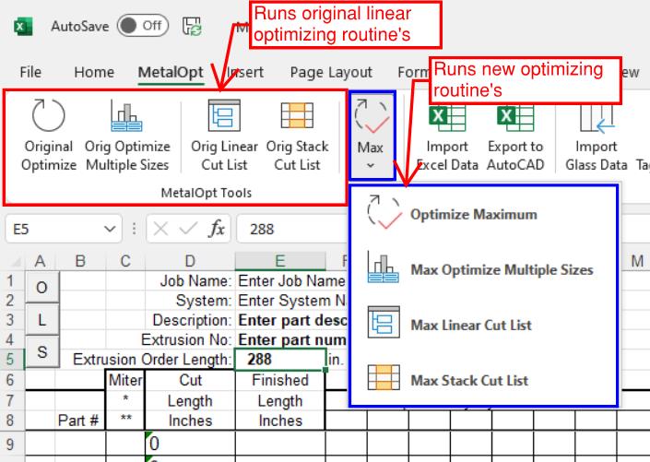Click the Extrusion Order Length label
This screenshot has width=650, height=462.
(x=152, y=359)
